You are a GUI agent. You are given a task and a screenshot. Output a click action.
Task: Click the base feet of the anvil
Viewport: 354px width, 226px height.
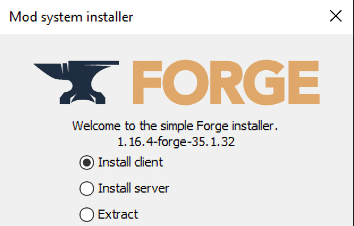click(82, 98)
